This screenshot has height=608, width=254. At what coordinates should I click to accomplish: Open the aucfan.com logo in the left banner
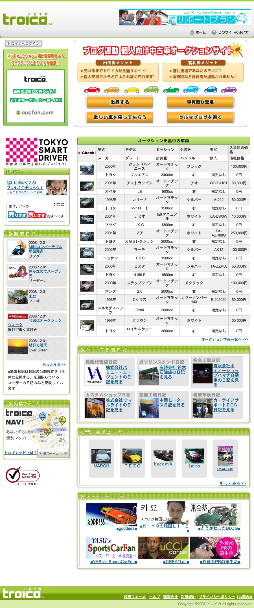pyautogui.click(x=35, y=113)
